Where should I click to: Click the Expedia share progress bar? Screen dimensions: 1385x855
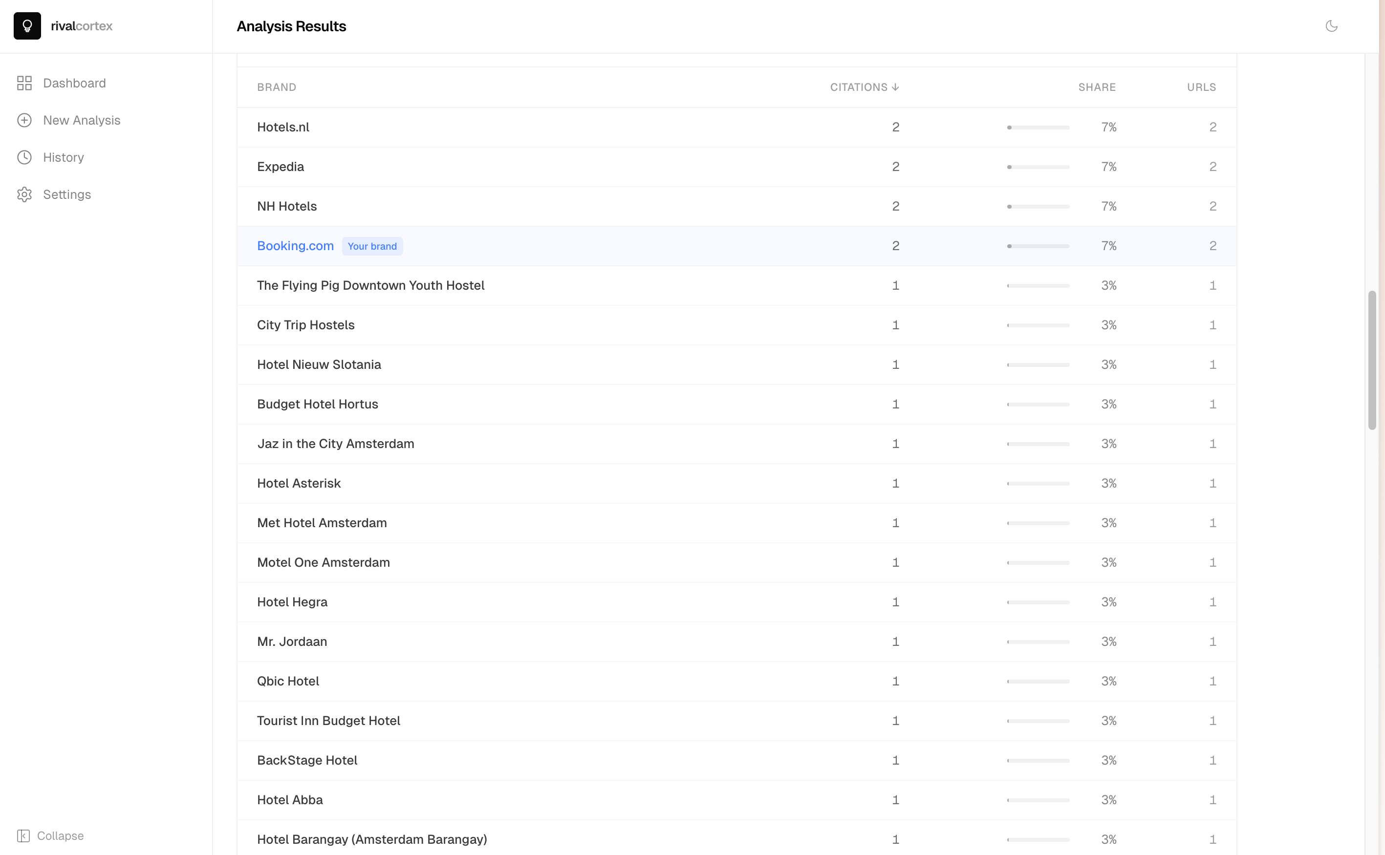[x=1038, y=167]
